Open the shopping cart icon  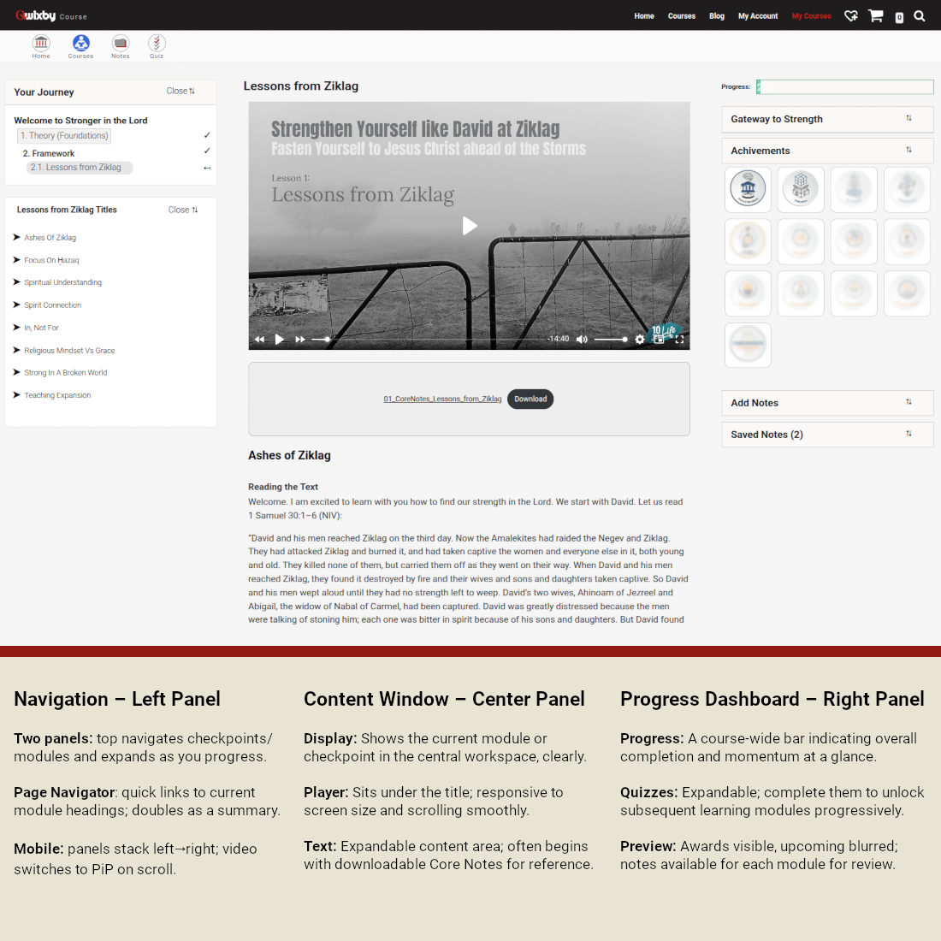[875, 15]
